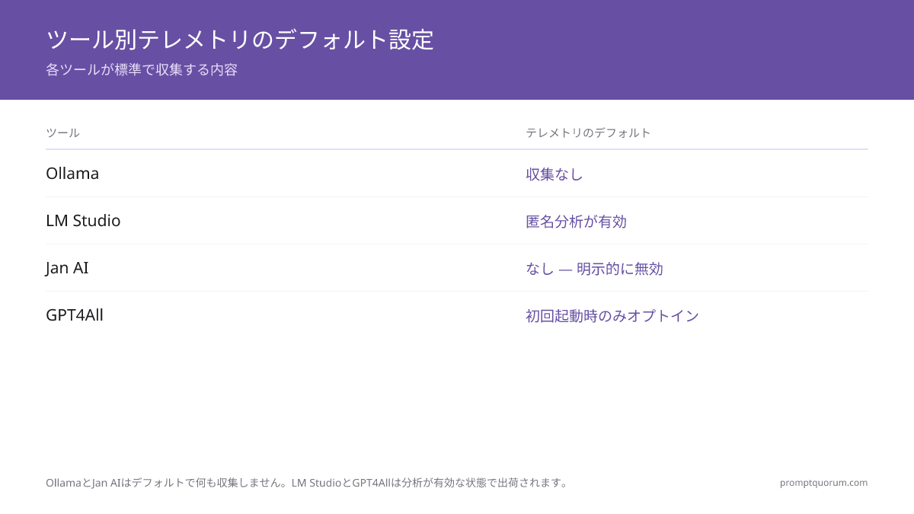Select the Jan AI tool name
The image size is (914, 514).
pyautogui.click(x=67, y=268)
